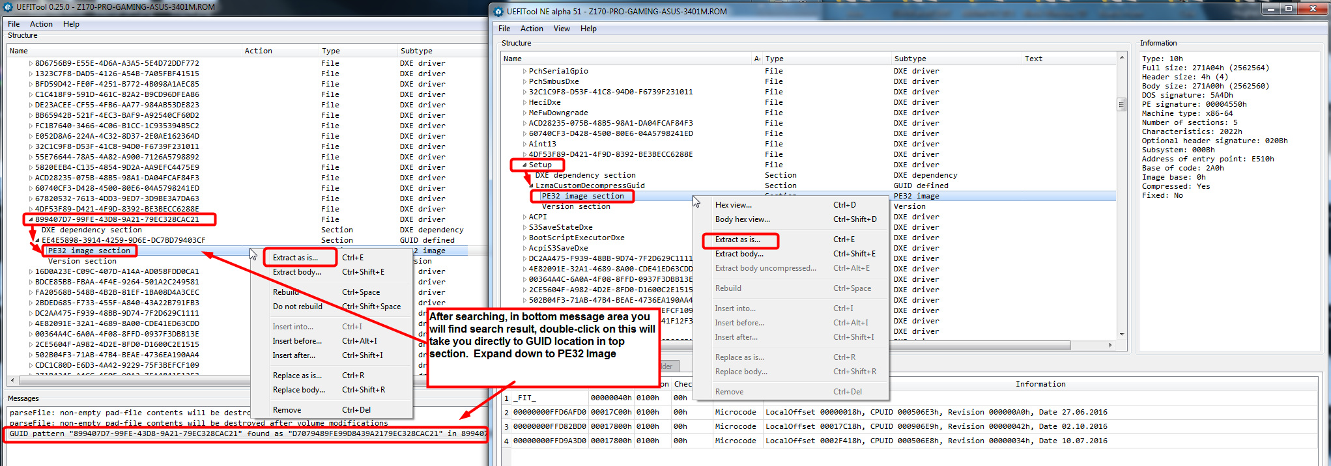Screen dimensions: 1331x466
Task: Expand the 8D6756B9-E55E-4D6A tree node
Action: pos(31,63)
